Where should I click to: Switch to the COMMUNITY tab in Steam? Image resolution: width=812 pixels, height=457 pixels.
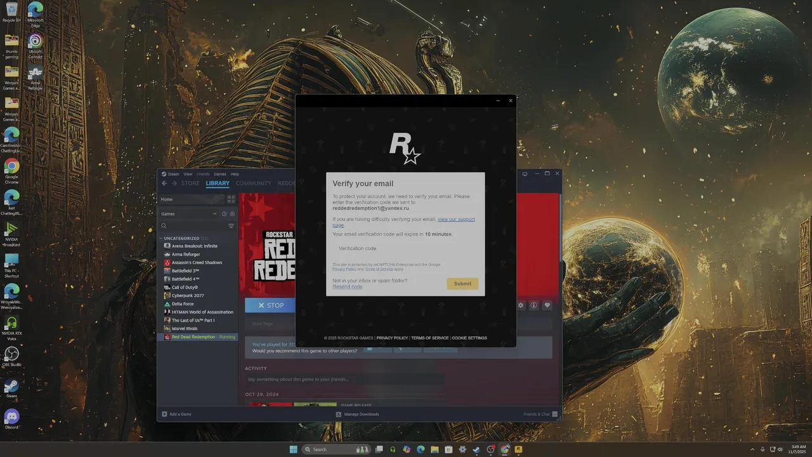[253, 183]
